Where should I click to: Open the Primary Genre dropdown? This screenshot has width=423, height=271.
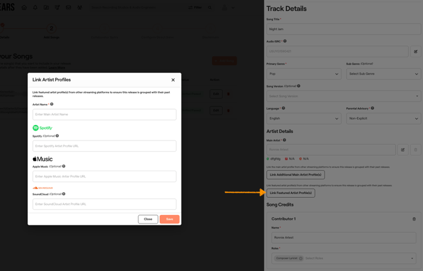tap(304, 74)
